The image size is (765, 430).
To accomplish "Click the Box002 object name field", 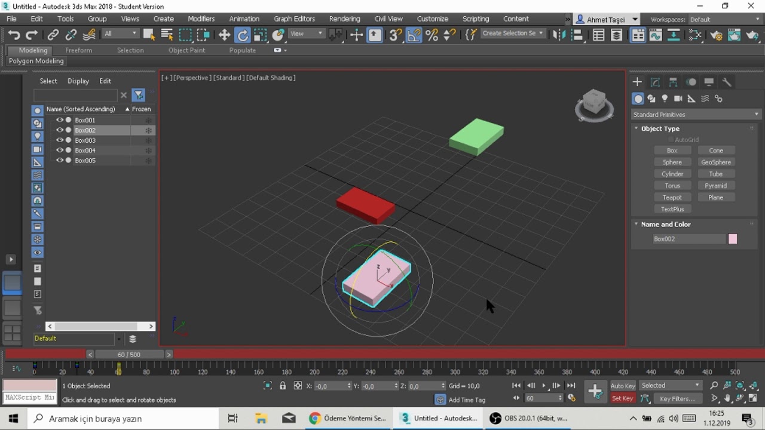I will (688, 239).
